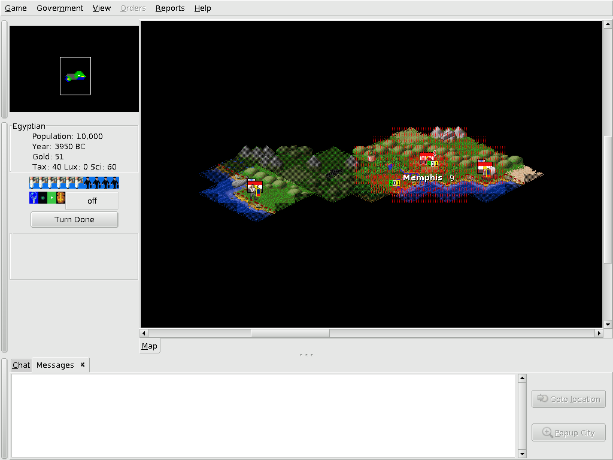Click the messages scroll down arrow
This screenshot has width=613, height=460.
tap(522, 454)
